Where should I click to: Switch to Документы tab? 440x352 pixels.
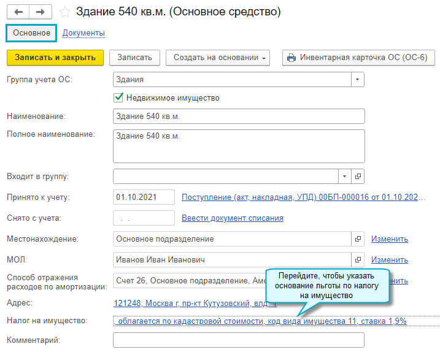[x=83, y=33]
